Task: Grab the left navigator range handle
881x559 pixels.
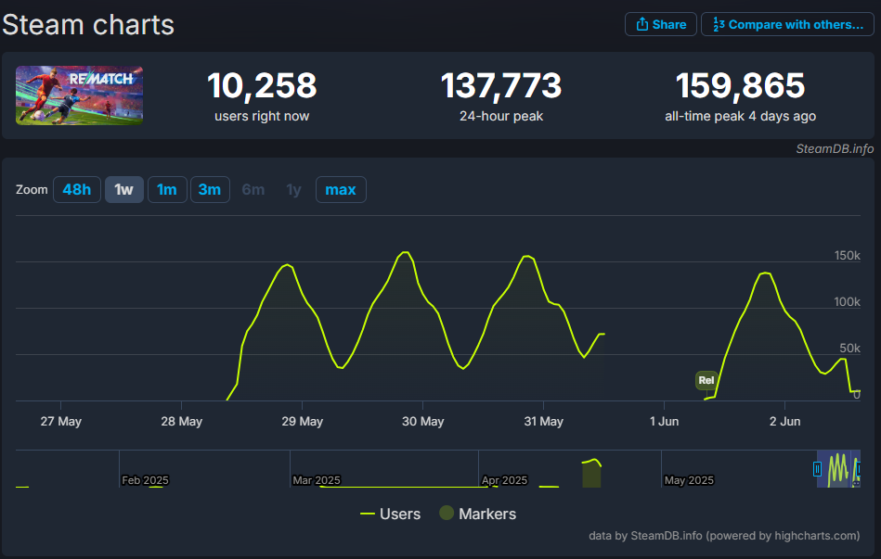Action: click(817, 469)
